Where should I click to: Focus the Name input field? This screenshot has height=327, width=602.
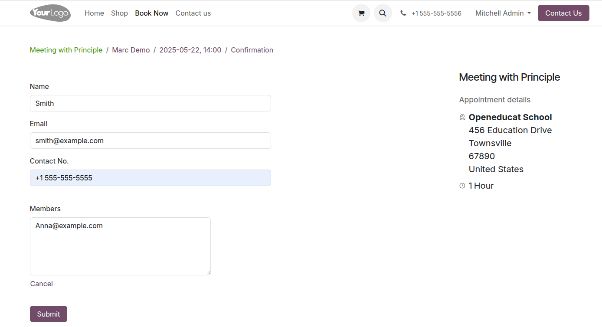click(150, 103)
